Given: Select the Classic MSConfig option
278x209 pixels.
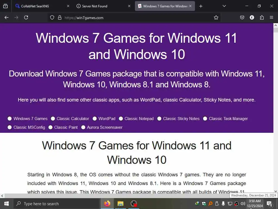Looking at the screenshot, I should pyautogui.click(x=10, y=127).
